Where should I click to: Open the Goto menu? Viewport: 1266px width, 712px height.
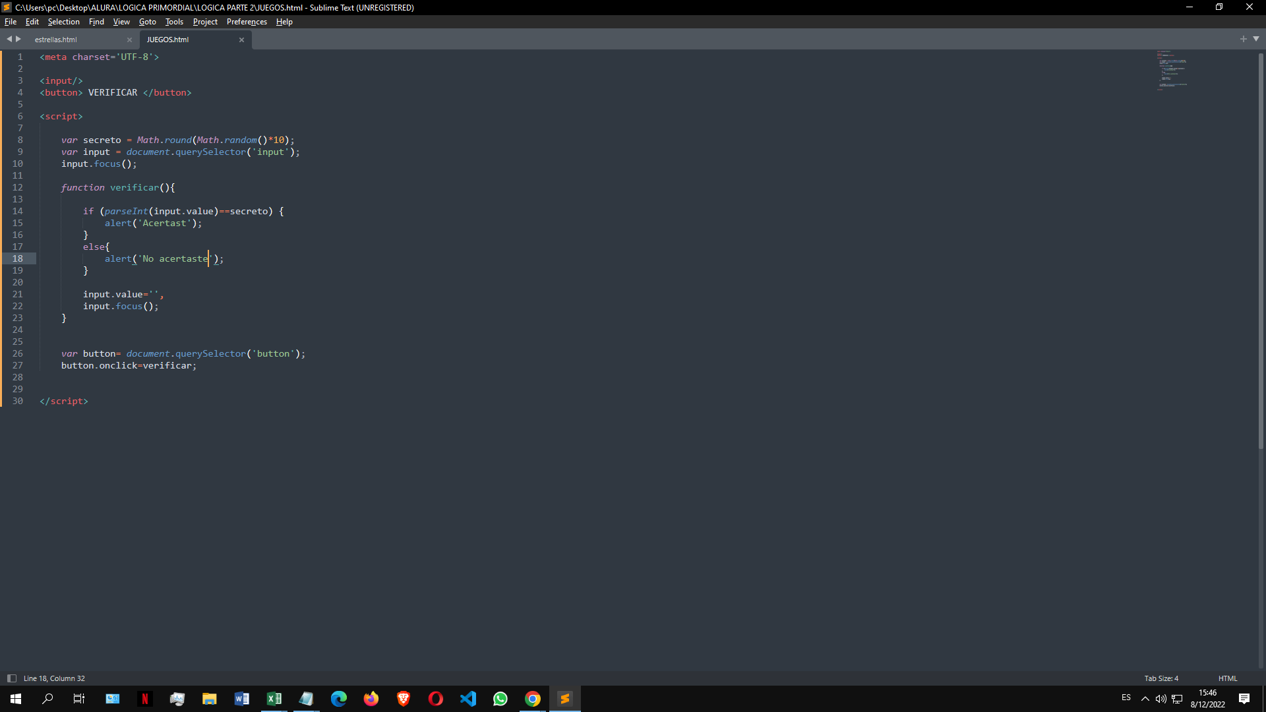click(x=147, y=22)
